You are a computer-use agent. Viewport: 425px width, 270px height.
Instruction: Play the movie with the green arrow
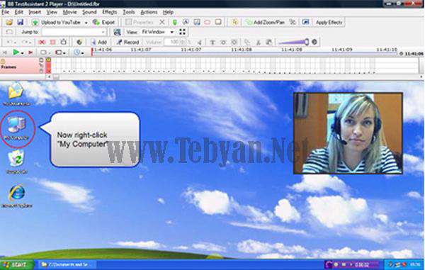[16, 52]
